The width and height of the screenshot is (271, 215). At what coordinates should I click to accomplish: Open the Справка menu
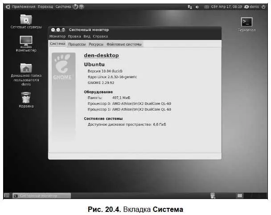100,36
